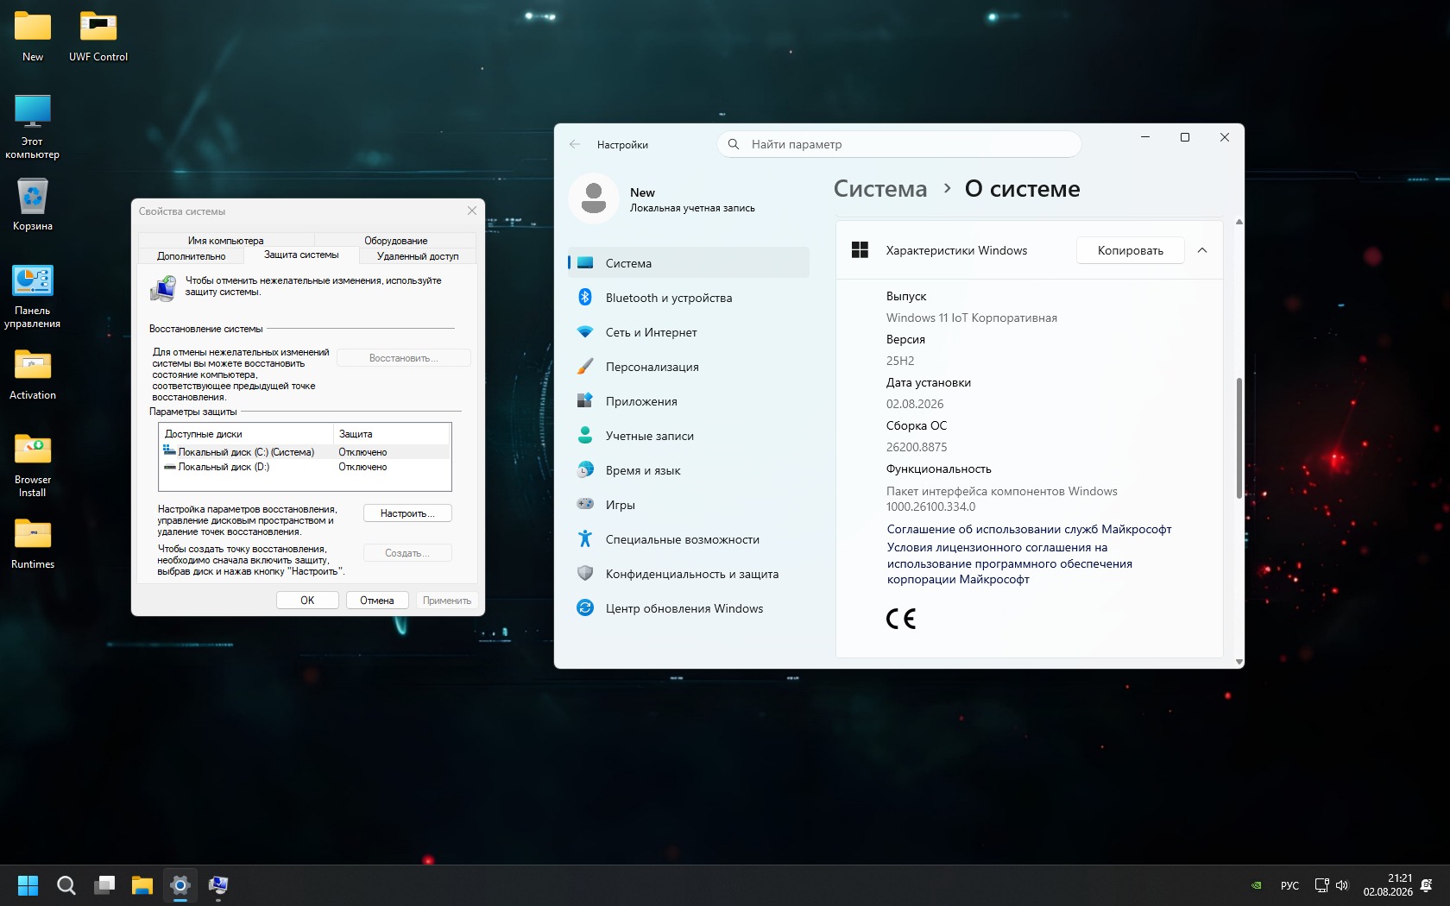Open Соглашение об использовании служб Майкрософт link
Image resolution: width=1450 pixels, height=906 pixels.
[x=1029, y=529]
